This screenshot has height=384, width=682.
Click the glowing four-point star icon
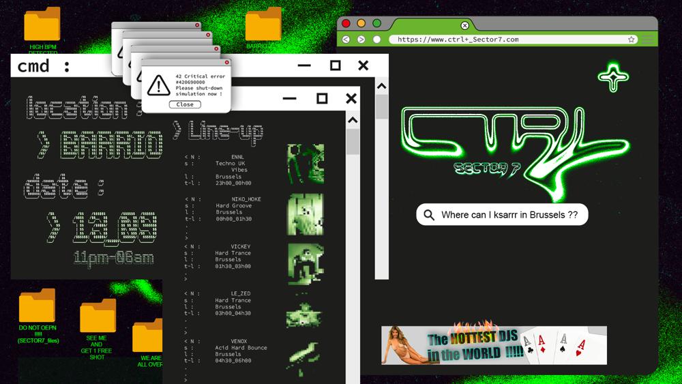[613, 78]
